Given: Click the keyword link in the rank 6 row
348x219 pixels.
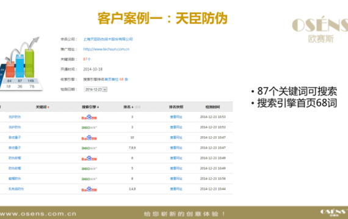Looking at the screenshot, I should pos(15,158).
